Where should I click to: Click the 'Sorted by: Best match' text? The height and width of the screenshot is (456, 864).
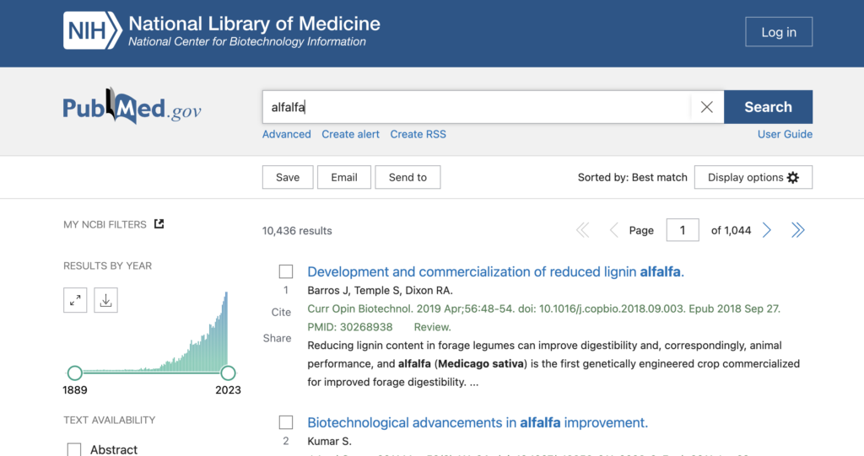[x=633, y=177]
